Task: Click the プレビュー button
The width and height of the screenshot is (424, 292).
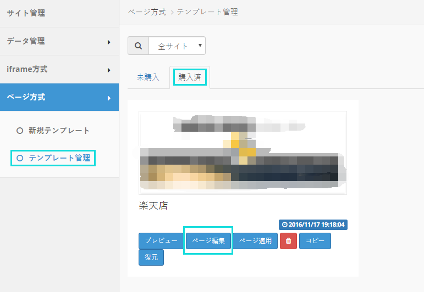Action: pos(161,241)
